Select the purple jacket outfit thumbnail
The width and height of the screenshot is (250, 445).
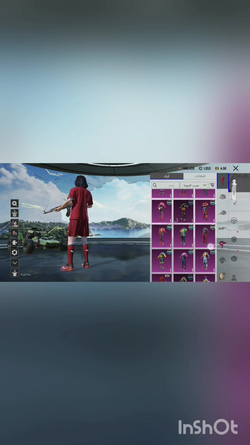183,261
